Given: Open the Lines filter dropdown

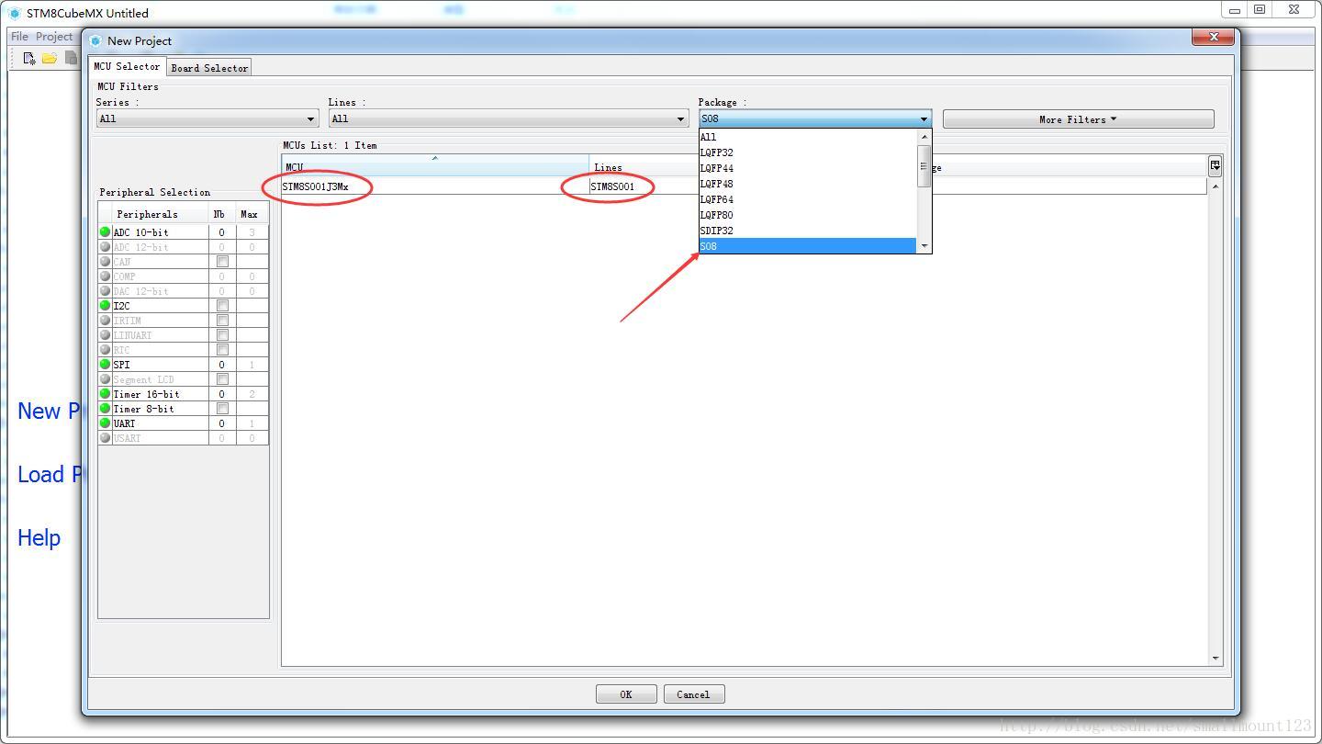Looking at the screenshot, I should [x=509, y=118].
